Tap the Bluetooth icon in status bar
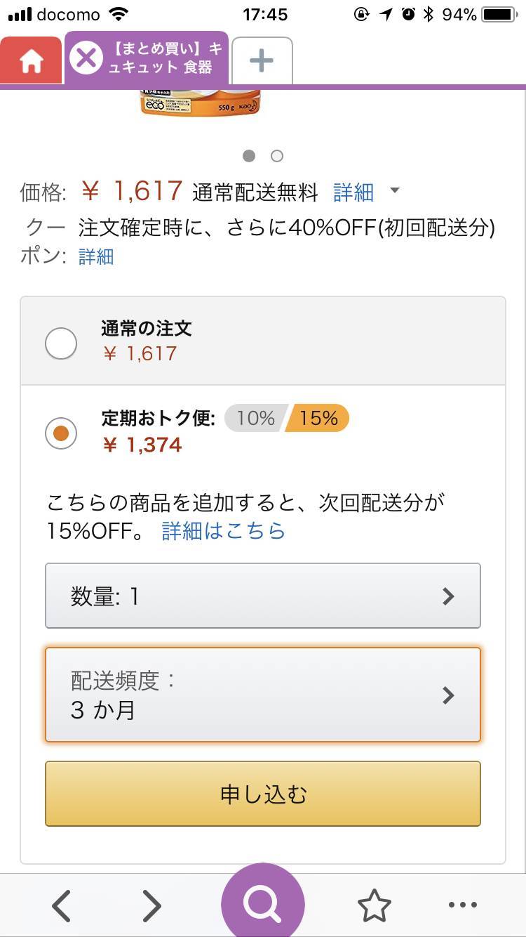 pos(428,14)
